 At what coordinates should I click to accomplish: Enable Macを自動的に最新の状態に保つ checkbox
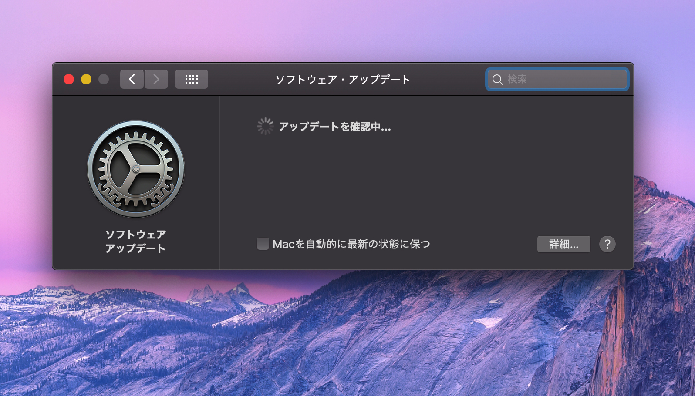(x=263, y=244)
